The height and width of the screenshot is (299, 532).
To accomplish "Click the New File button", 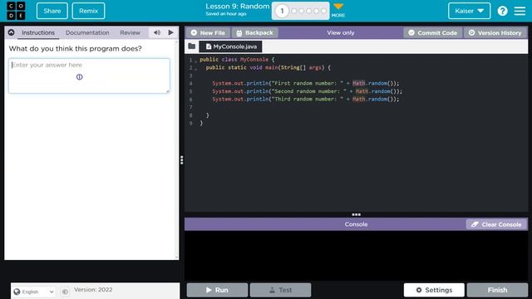I will (x=208, y=33).
